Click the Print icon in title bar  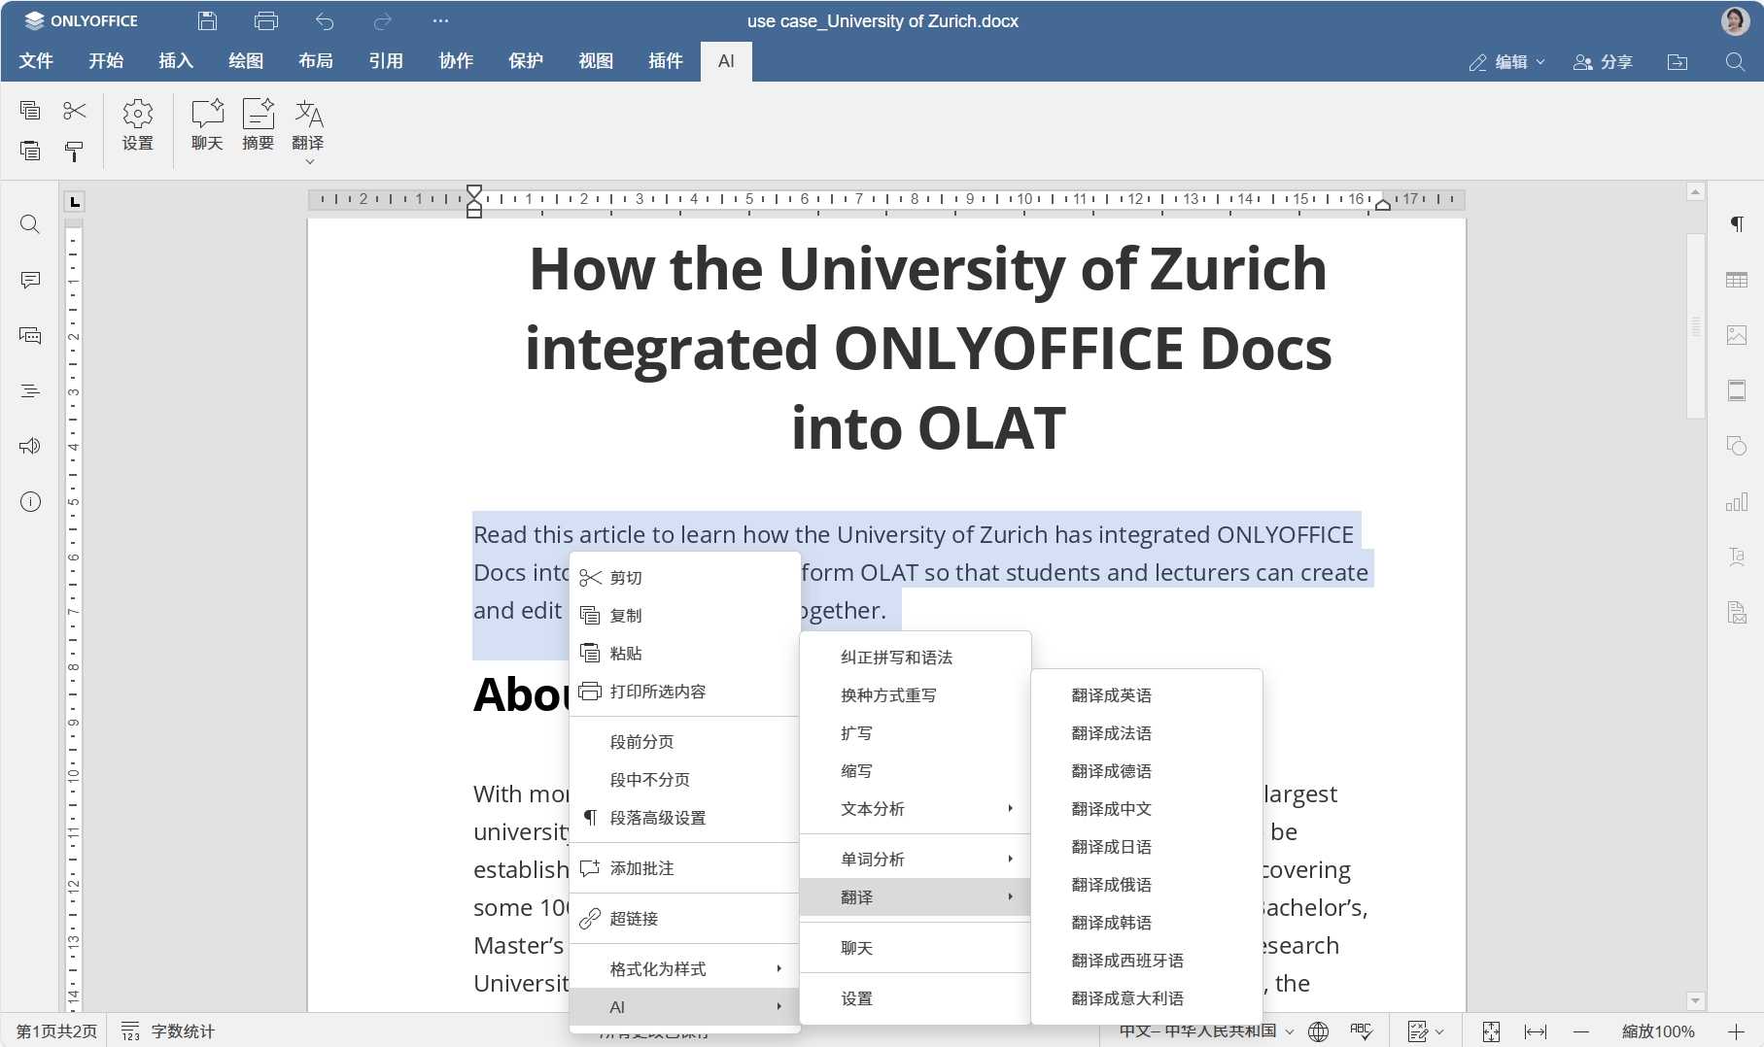[265, 20]
